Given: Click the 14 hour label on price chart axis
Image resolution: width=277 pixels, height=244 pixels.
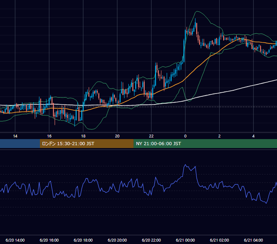Looking at the screenshot, I should pyautogui.click(x=15, y=136).
